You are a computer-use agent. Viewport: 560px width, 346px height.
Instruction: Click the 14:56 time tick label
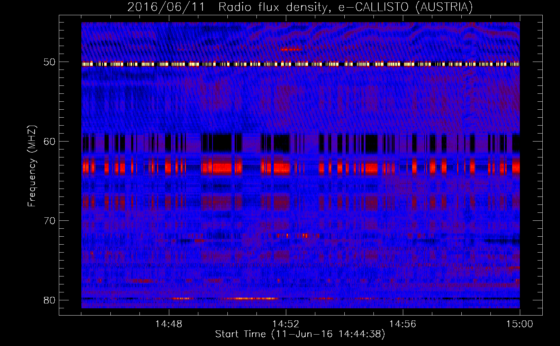click(x=403, y=324)
